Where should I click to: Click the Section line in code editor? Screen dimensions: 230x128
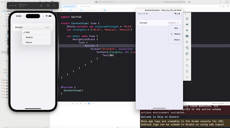coord(91,46)
